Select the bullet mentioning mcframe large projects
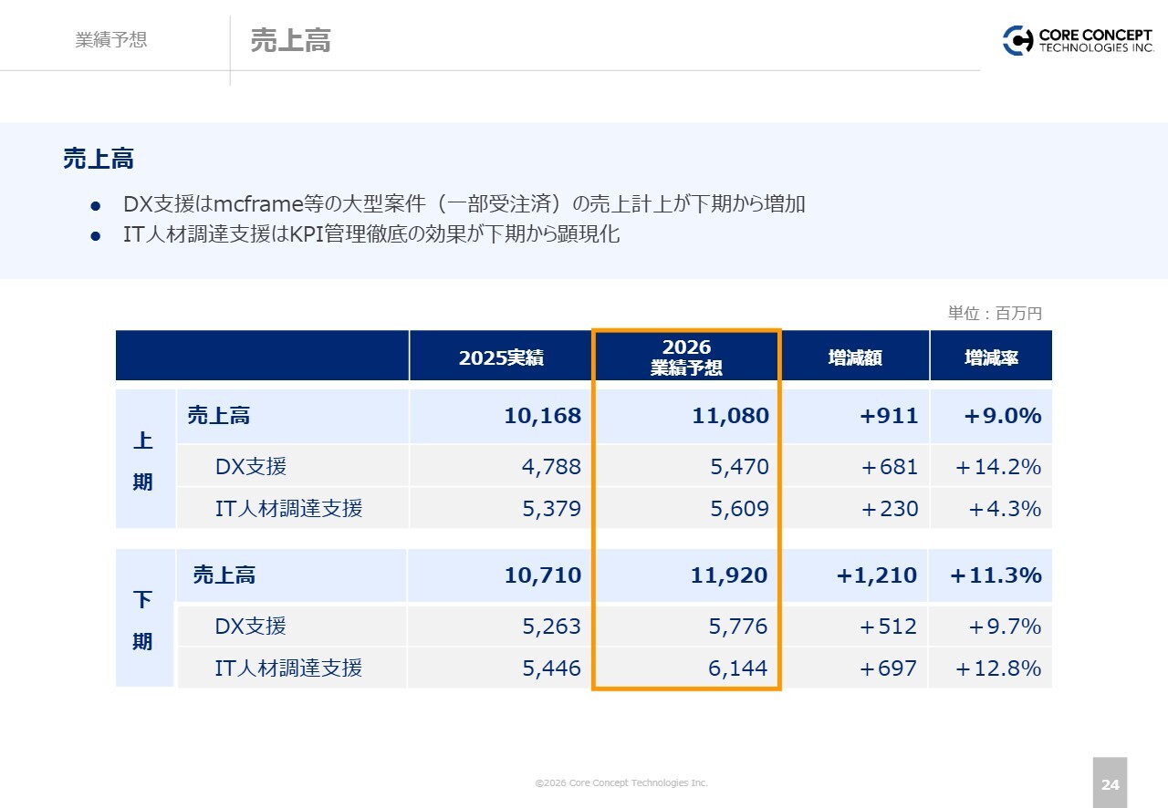The height and width of the screenshot is (808, 1168). pyautogui.click(x=464, y=204)
